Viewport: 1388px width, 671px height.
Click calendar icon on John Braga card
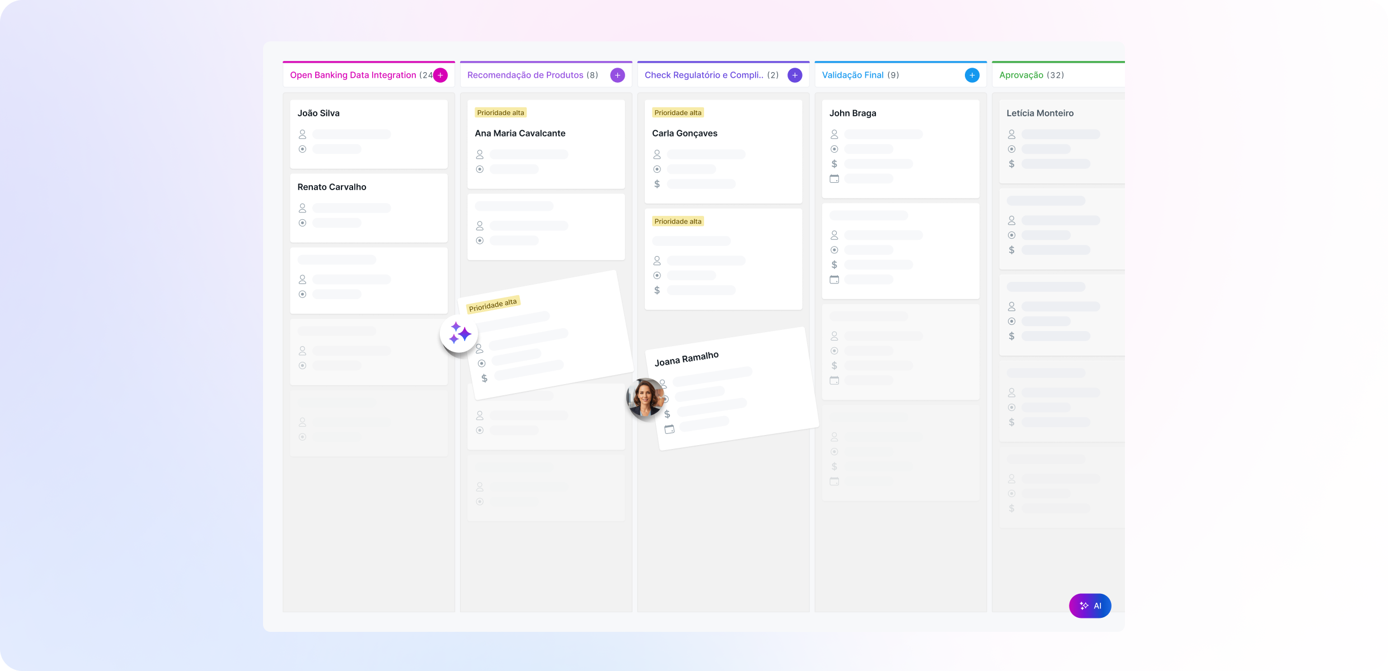coord(834,179)
